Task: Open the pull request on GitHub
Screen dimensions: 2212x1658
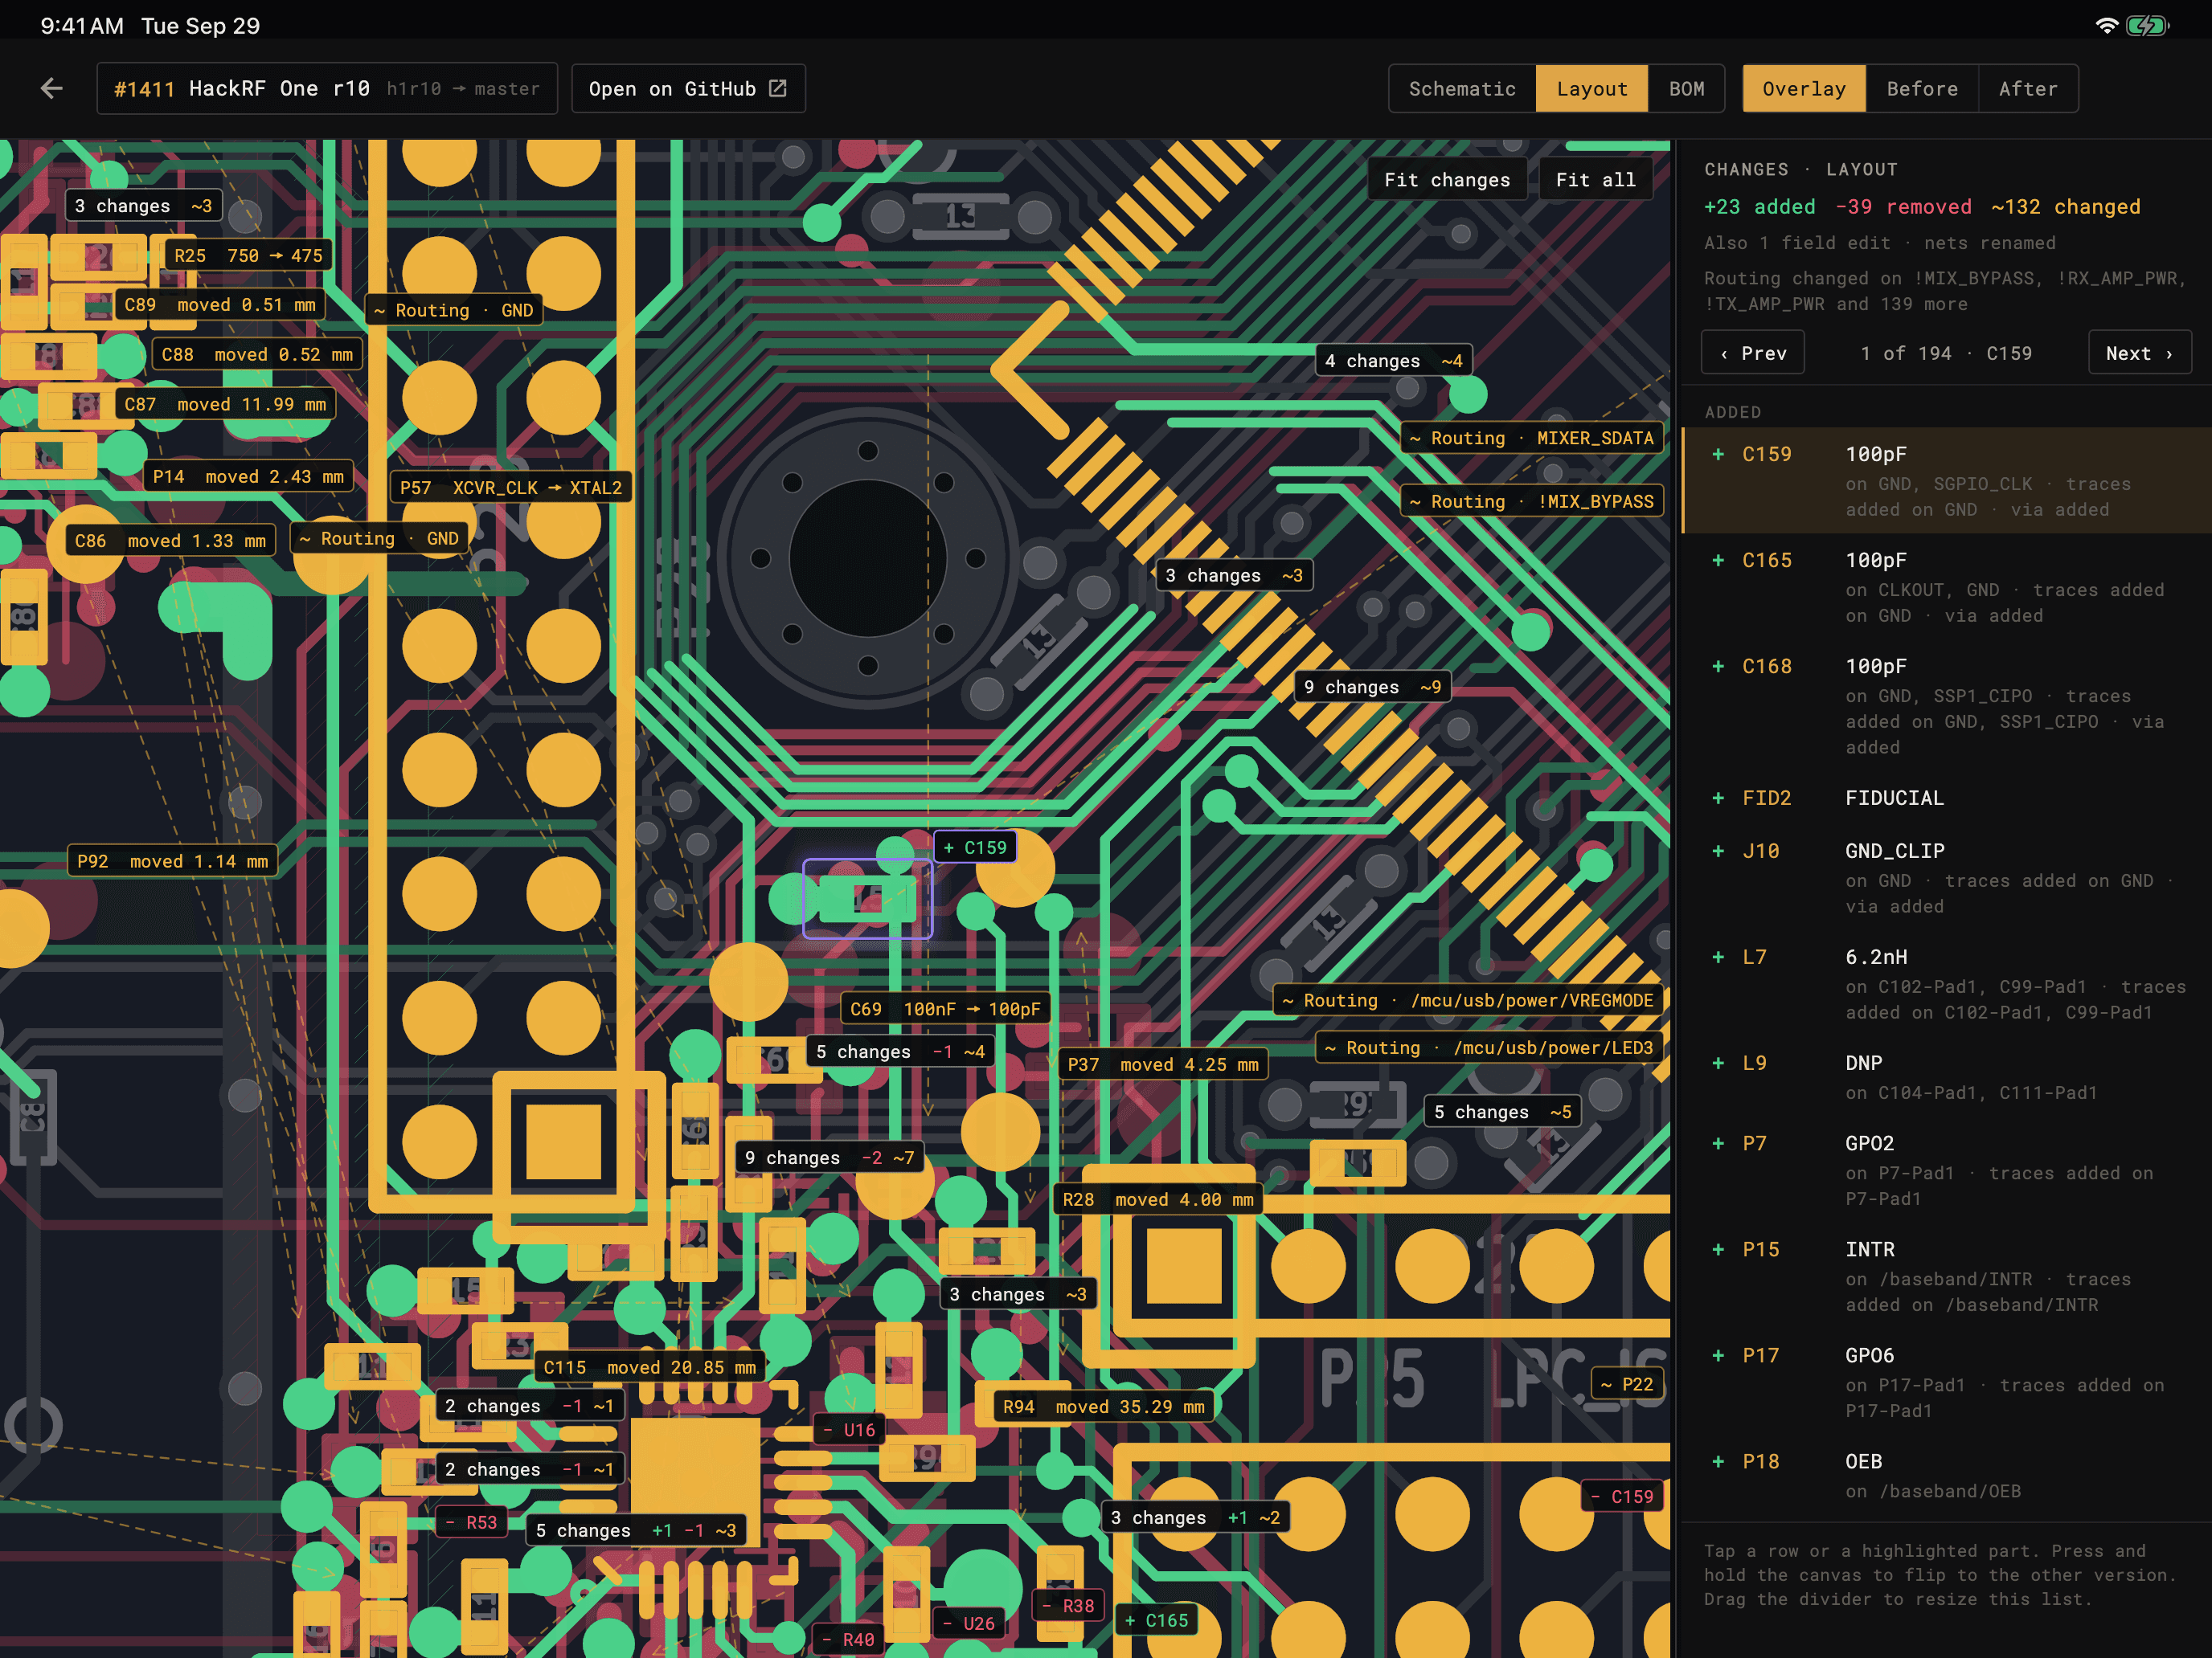Action: coord(688,89)
